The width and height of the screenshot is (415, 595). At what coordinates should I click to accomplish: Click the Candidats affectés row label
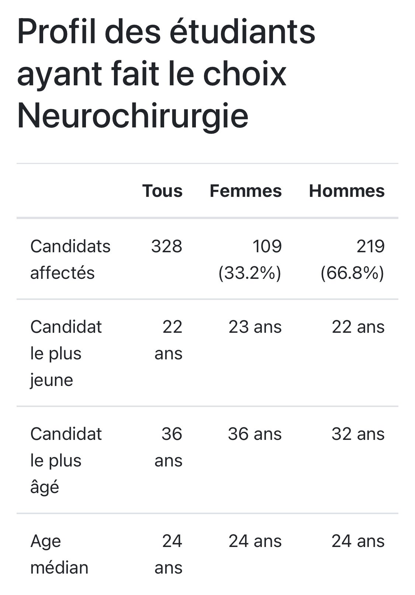click(70, 260)
